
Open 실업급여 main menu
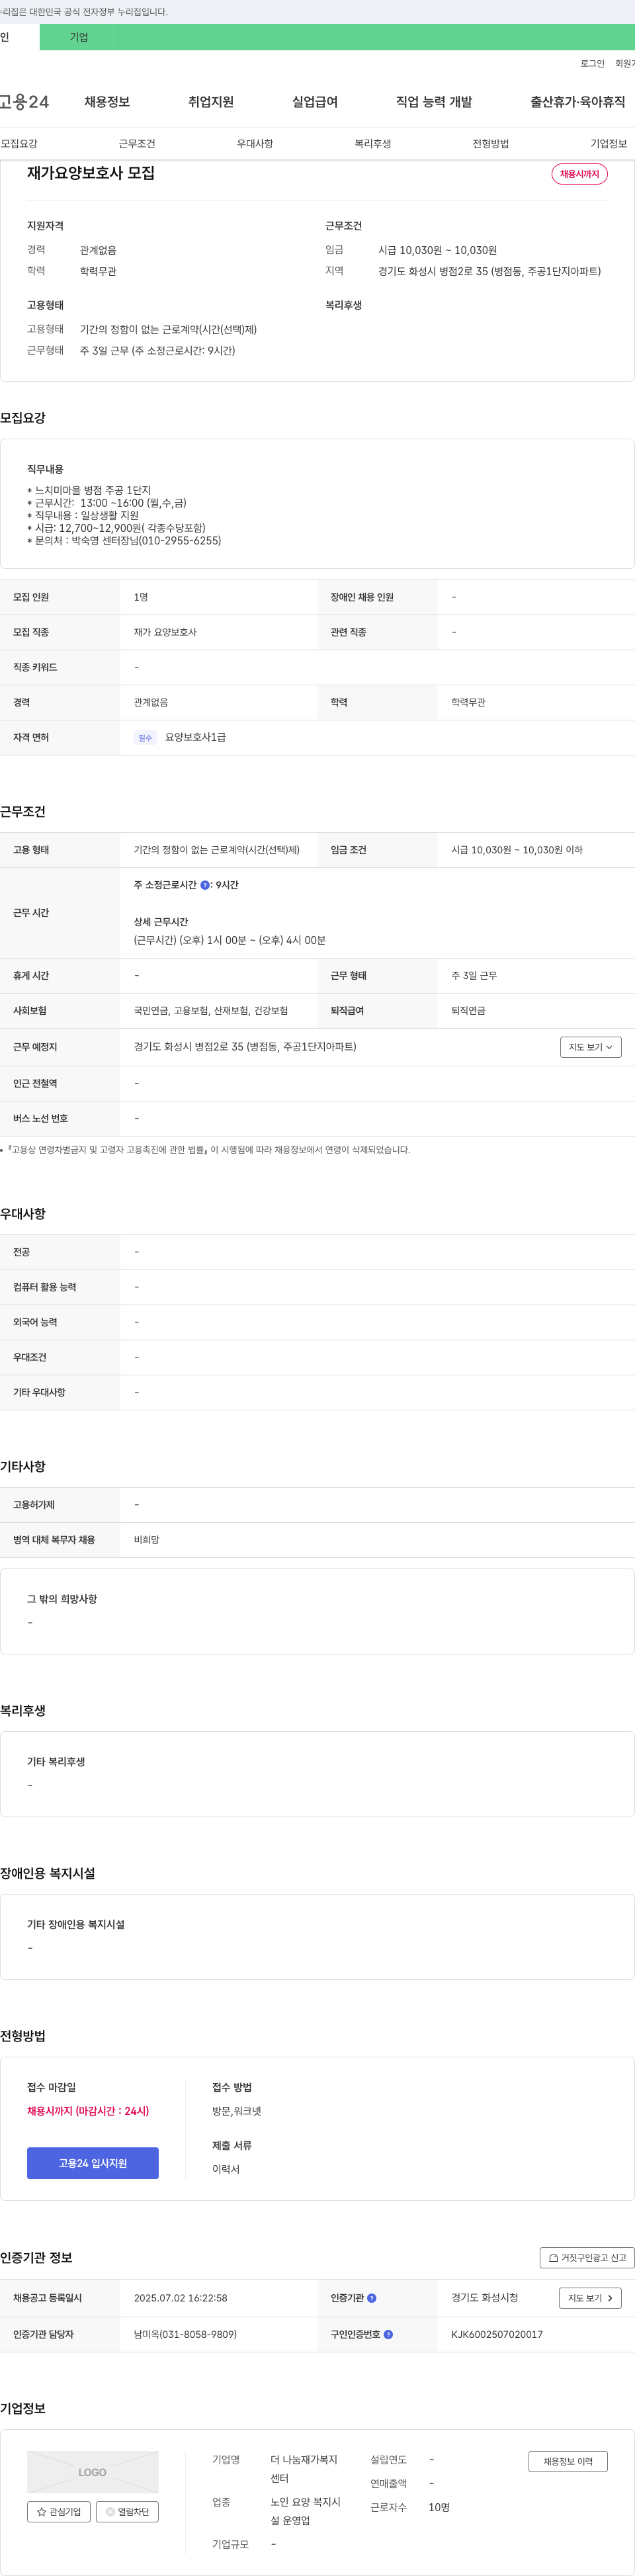point(315,102)
